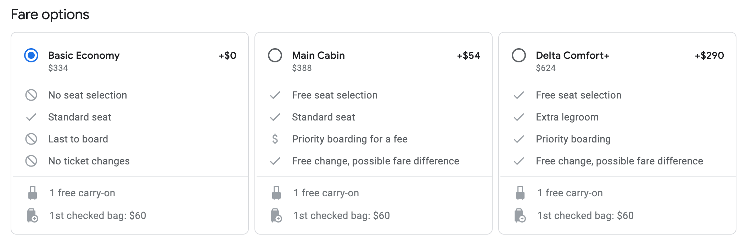Click the Extra legroom checkmark icon
The image size is (740, 236).
pos(519,117)
